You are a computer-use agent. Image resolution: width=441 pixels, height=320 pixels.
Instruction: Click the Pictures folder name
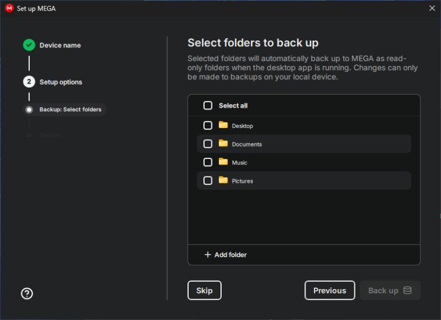[x=242, y=181]
